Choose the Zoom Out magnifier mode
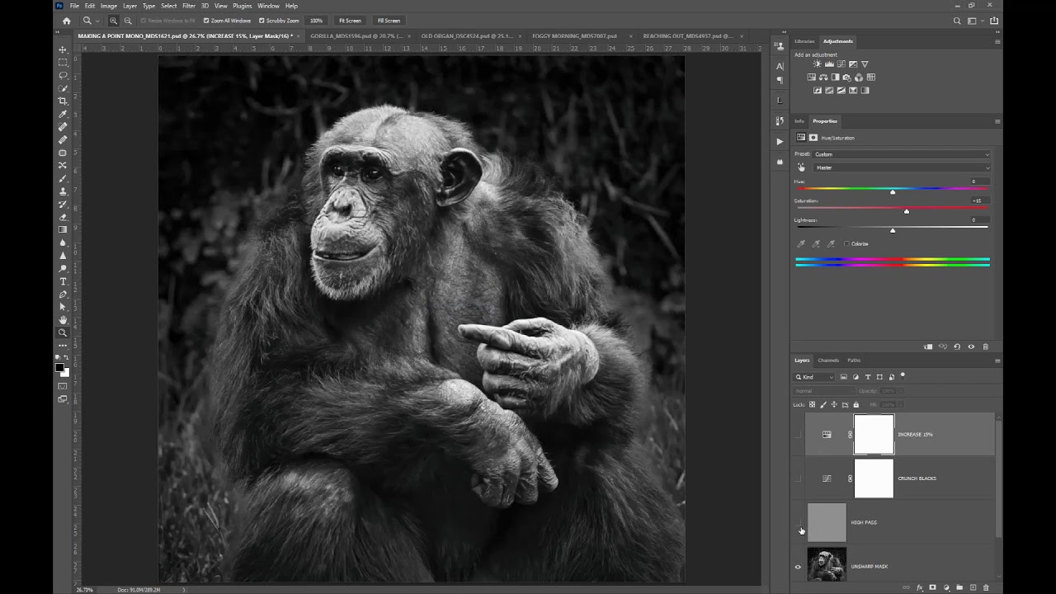 (x=128, y=21)
